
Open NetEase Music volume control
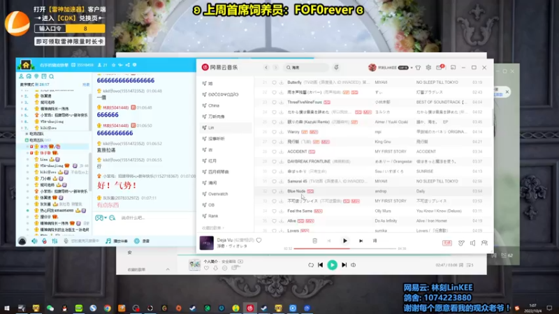pos(473,243)
